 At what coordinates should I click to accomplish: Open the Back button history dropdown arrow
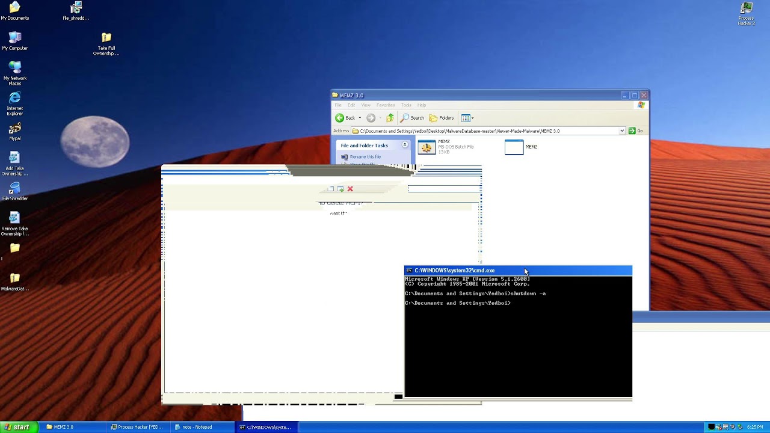coord(360,118)
